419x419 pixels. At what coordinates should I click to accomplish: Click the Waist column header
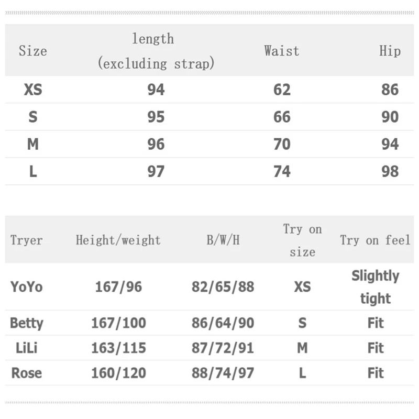click(x=281, y=51)
